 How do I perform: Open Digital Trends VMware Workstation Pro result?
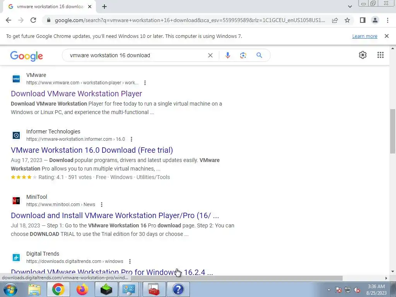pos(112,272)
